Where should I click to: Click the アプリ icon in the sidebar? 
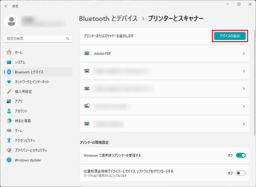9,101
